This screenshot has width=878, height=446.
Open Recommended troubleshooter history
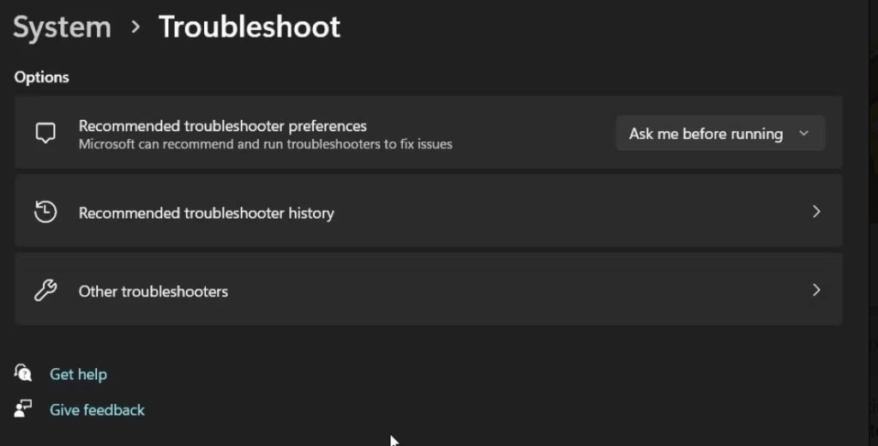click(x=429, y=211)
